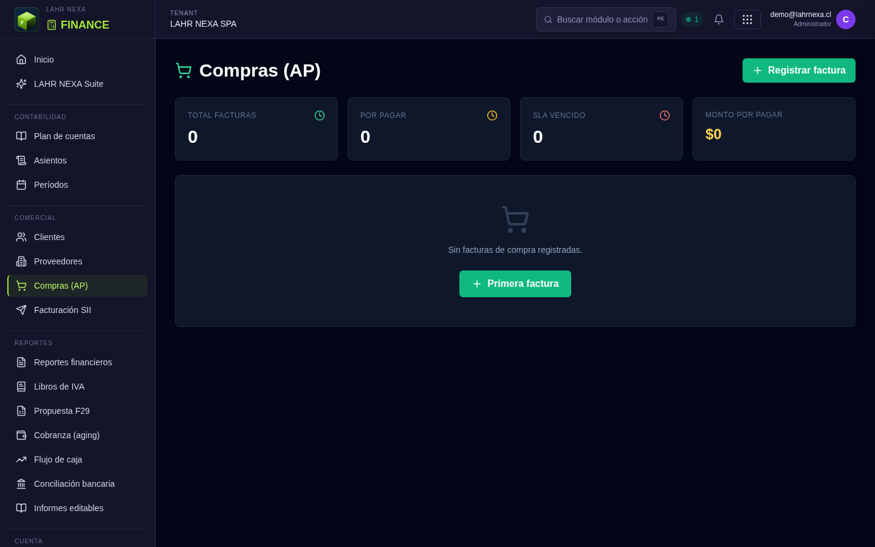Click the FINANCE brand title
This screenshot has width=875, height=547.
[85, 25]
